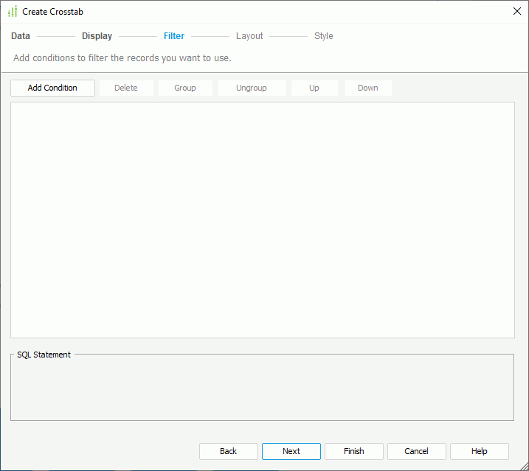Click inside the filter conditions list area
The width and height of the screenshot is (529, 471).
[263, 220]
